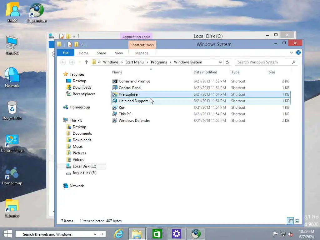
Task: Open the recent locations dropdown arrow
Action: click(80, 62)
